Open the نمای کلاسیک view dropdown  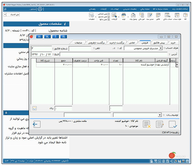click(5, 15)
